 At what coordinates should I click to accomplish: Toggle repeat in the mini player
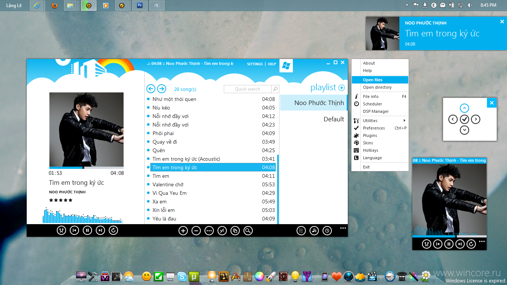(x=471, y=244)
